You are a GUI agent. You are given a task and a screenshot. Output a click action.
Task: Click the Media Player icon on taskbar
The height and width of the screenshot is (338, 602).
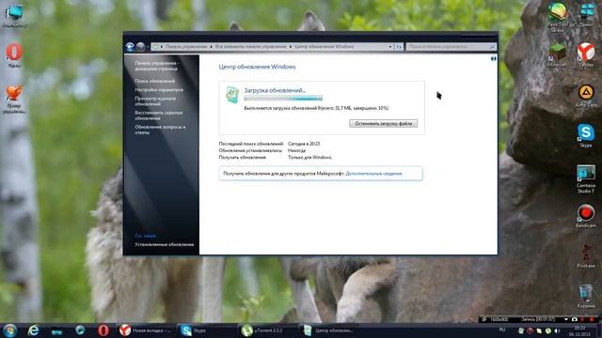pyautogui.click(x=80, y=330)
